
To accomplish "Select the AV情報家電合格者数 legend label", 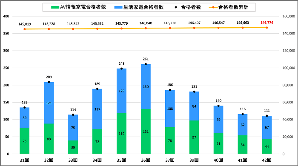I will (83, 7).
